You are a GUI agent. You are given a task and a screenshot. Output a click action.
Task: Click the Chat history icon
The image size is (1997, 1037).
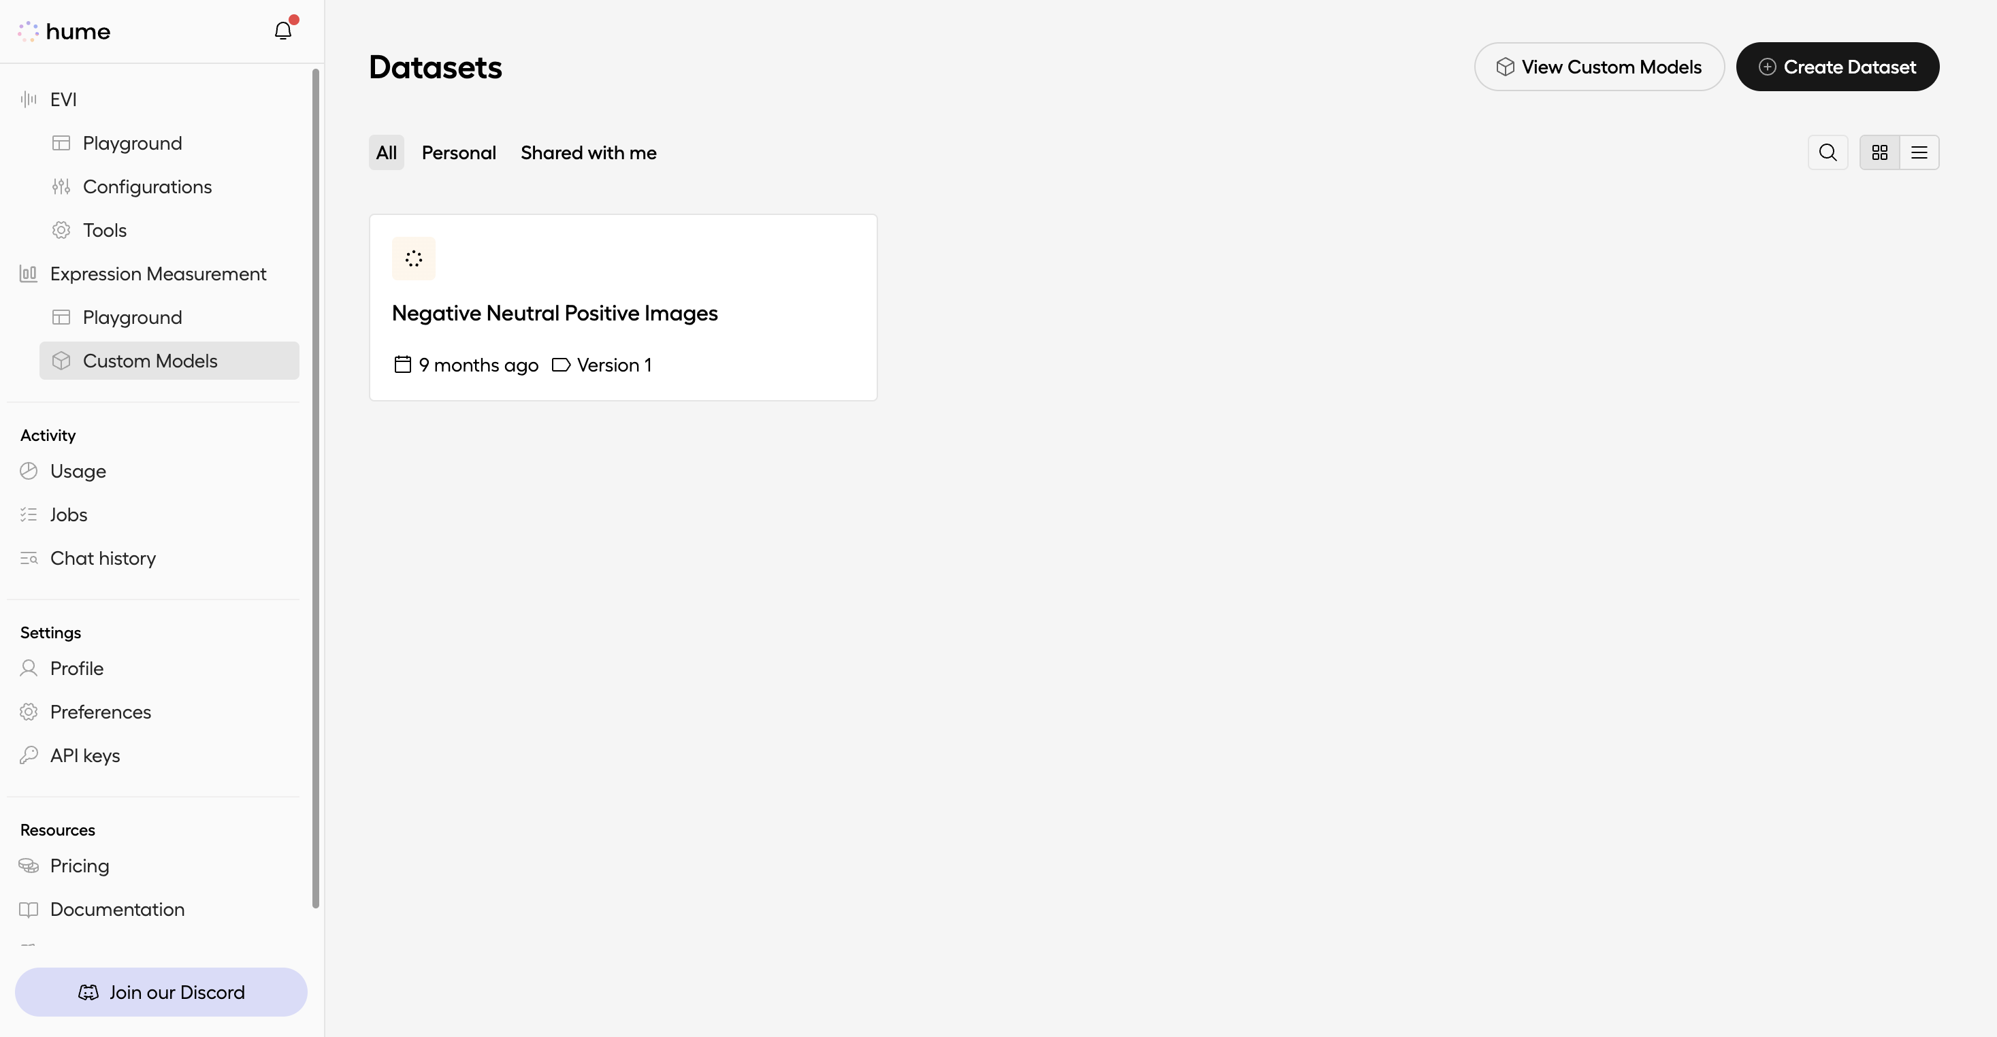(x=29, y=558)
